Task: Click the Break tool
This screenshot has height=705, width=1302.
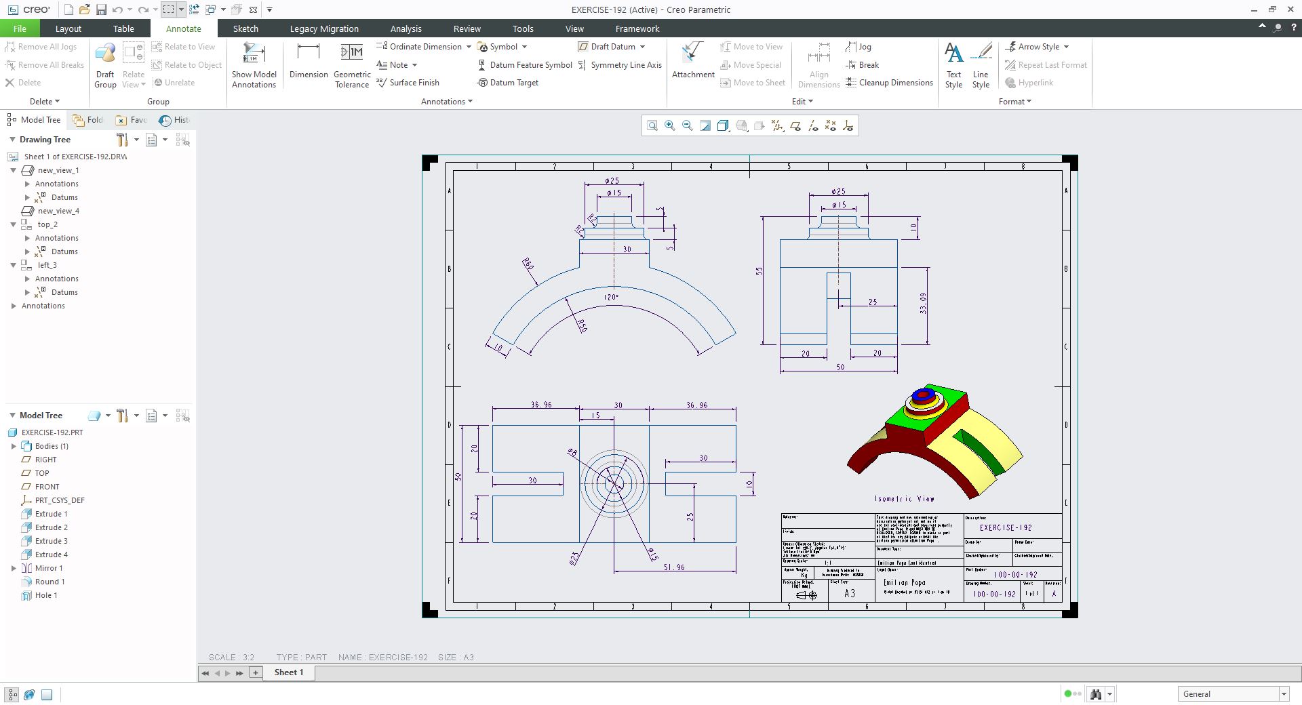Action: click(x=863, y=65)
